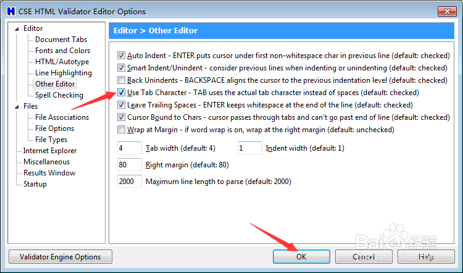Viewport: 463px width, 273px height.
Task: Collapse the Files tree node
Action: (x=17, y=107)
